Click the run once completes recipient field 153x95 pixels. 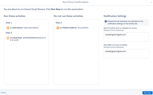(x=126, y=54)
